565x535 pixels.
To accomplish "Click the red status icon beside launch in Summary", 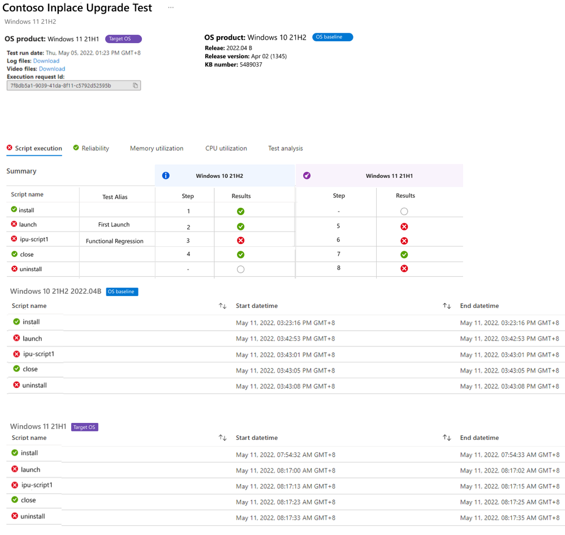I will click(14, 224).
